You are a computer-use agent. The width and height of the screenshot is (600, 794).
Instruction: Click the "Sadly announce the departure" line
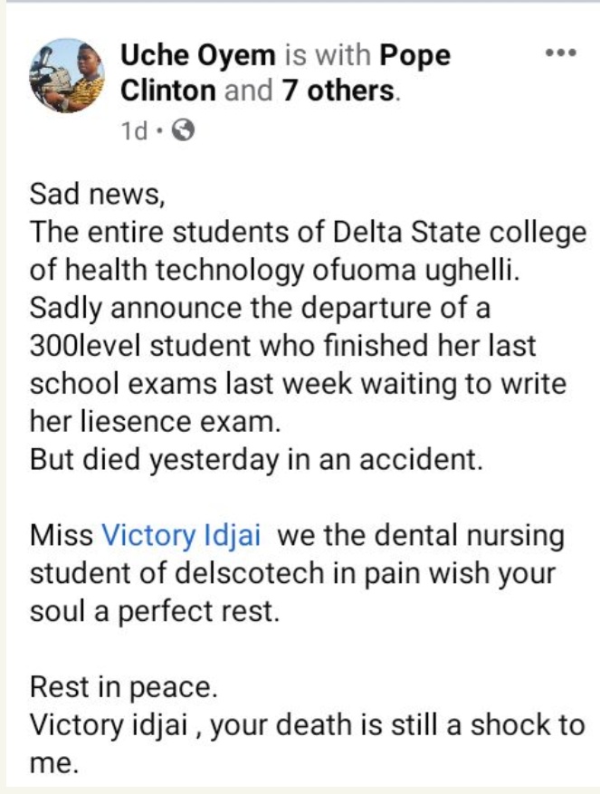pyautogui.click(x=260, y=308)
